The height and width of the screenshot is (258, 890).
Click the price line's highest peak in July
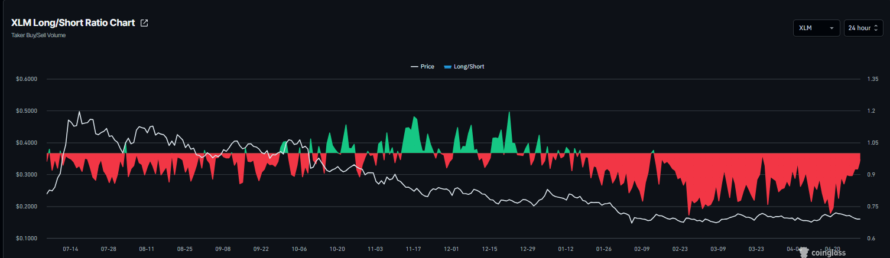(x=79, y=112)
